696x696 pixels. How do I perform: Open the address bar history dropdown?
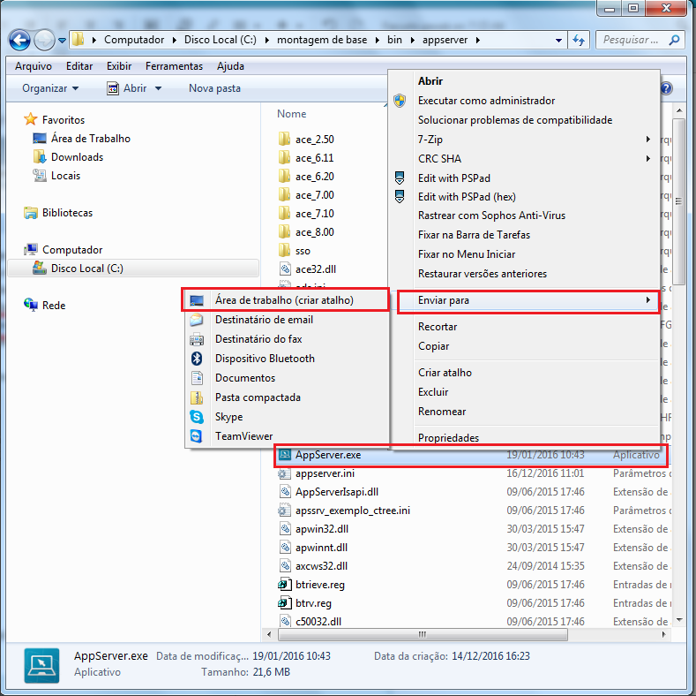(x=558, y=41)
